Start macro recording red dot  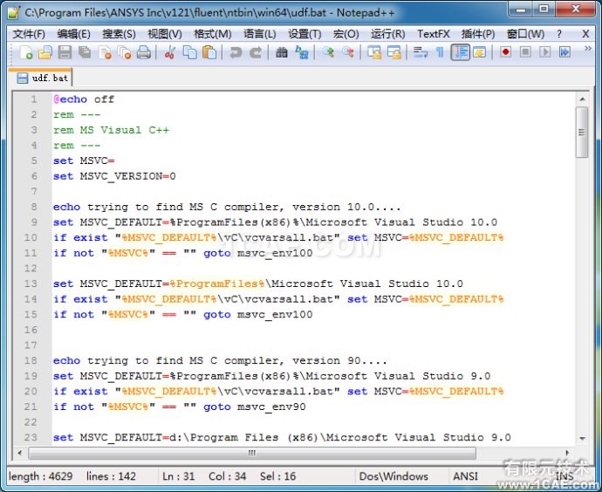506,52
